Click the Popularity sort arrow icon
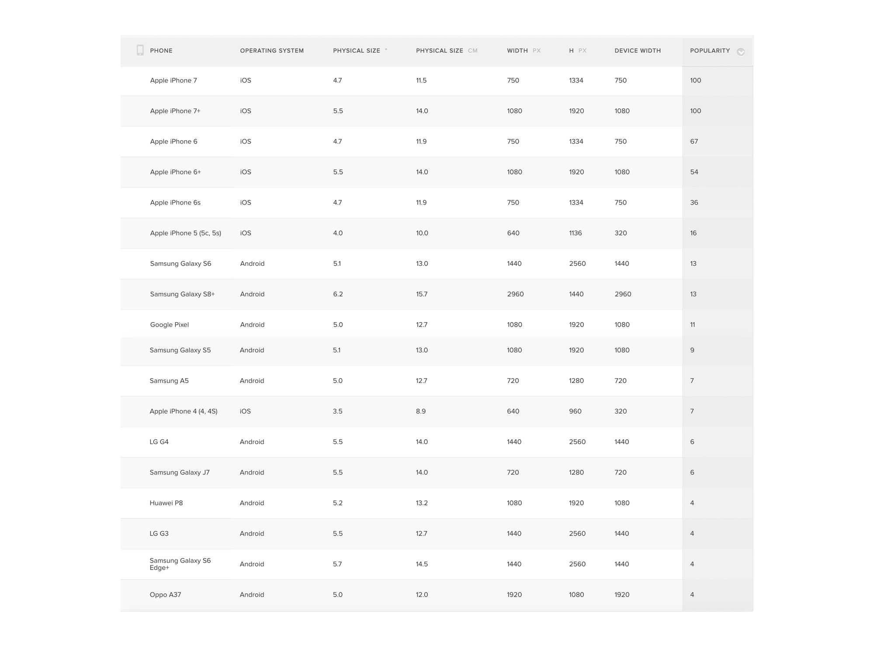874x647 pixels. tap(741, 52)
